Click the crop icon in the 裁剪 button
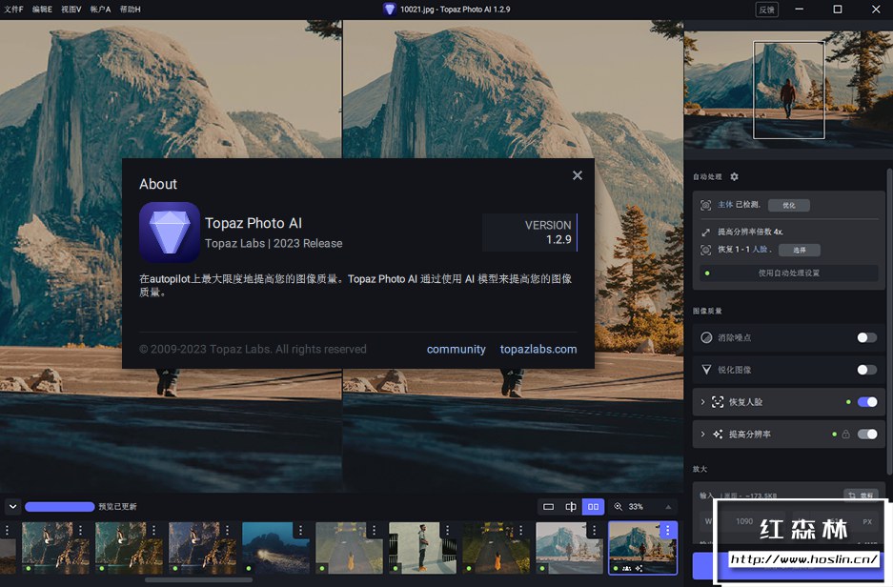The width and height of the screenshot is (893, 587). coord(852,496)
